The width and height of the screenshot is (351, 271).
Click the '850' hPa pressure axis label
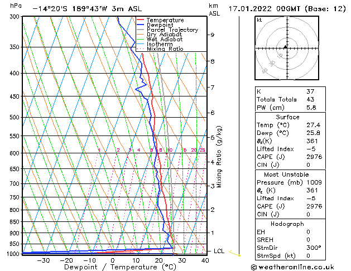(x=16, y=222)
